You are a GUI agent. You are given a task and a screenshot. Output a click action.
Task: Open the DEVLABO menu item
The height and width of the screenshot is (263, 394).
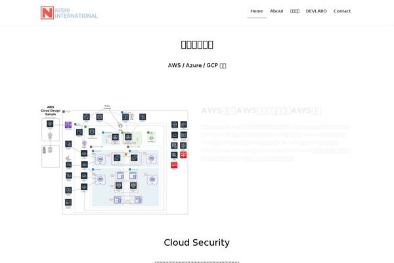click(316, 11)
